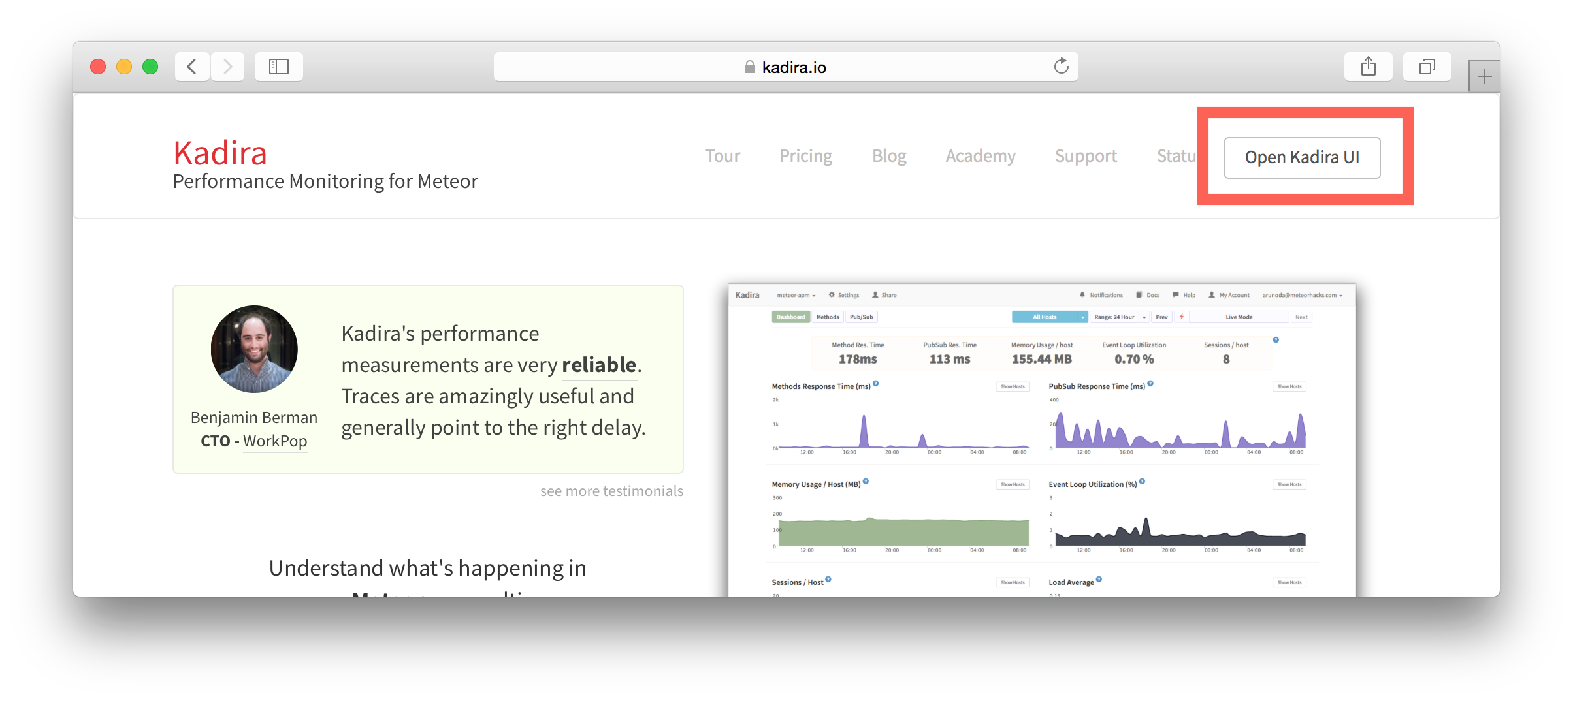Image resolution: width=1573 pixels, height=701 pixels.
Task: Click Show Hosts for Event Loop Utilization
Action: (1289, 484)
